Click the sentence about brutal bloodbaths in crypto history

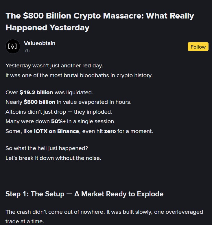[x=79, y=75]
